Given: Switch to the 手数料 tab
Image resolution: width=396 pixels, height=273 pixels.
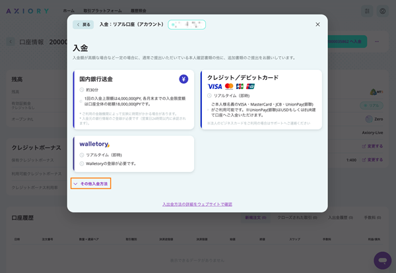Looking at the screenshot, I should point(372,218).
